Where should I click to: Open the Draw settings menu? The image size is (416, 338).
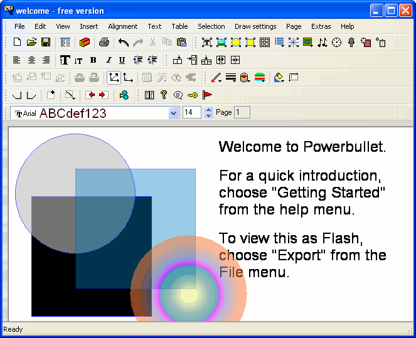255,26
